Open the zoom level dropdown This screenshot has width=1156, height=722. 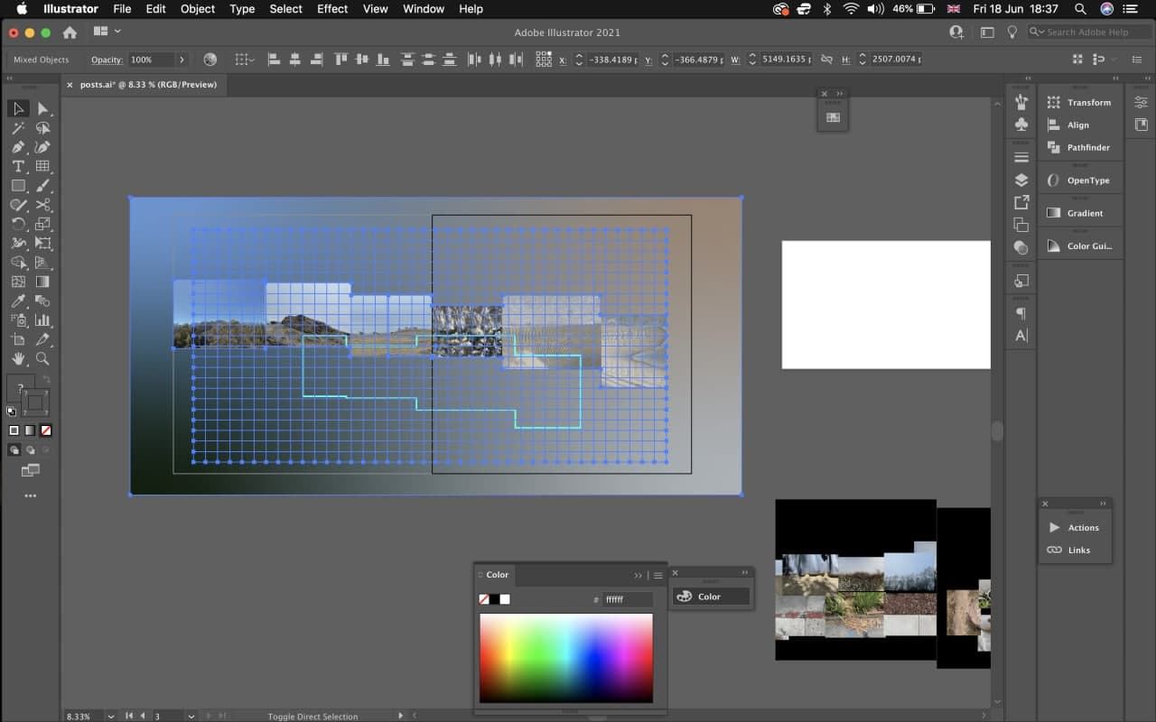(111, 716)
